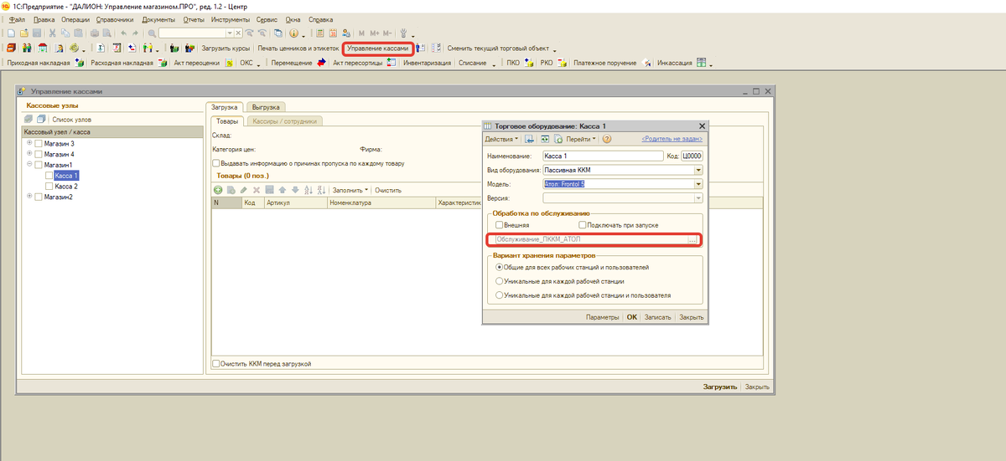This screenshot has height=461, width=1006.
Task: Click the icon after РКО
Action: (562, 63)
